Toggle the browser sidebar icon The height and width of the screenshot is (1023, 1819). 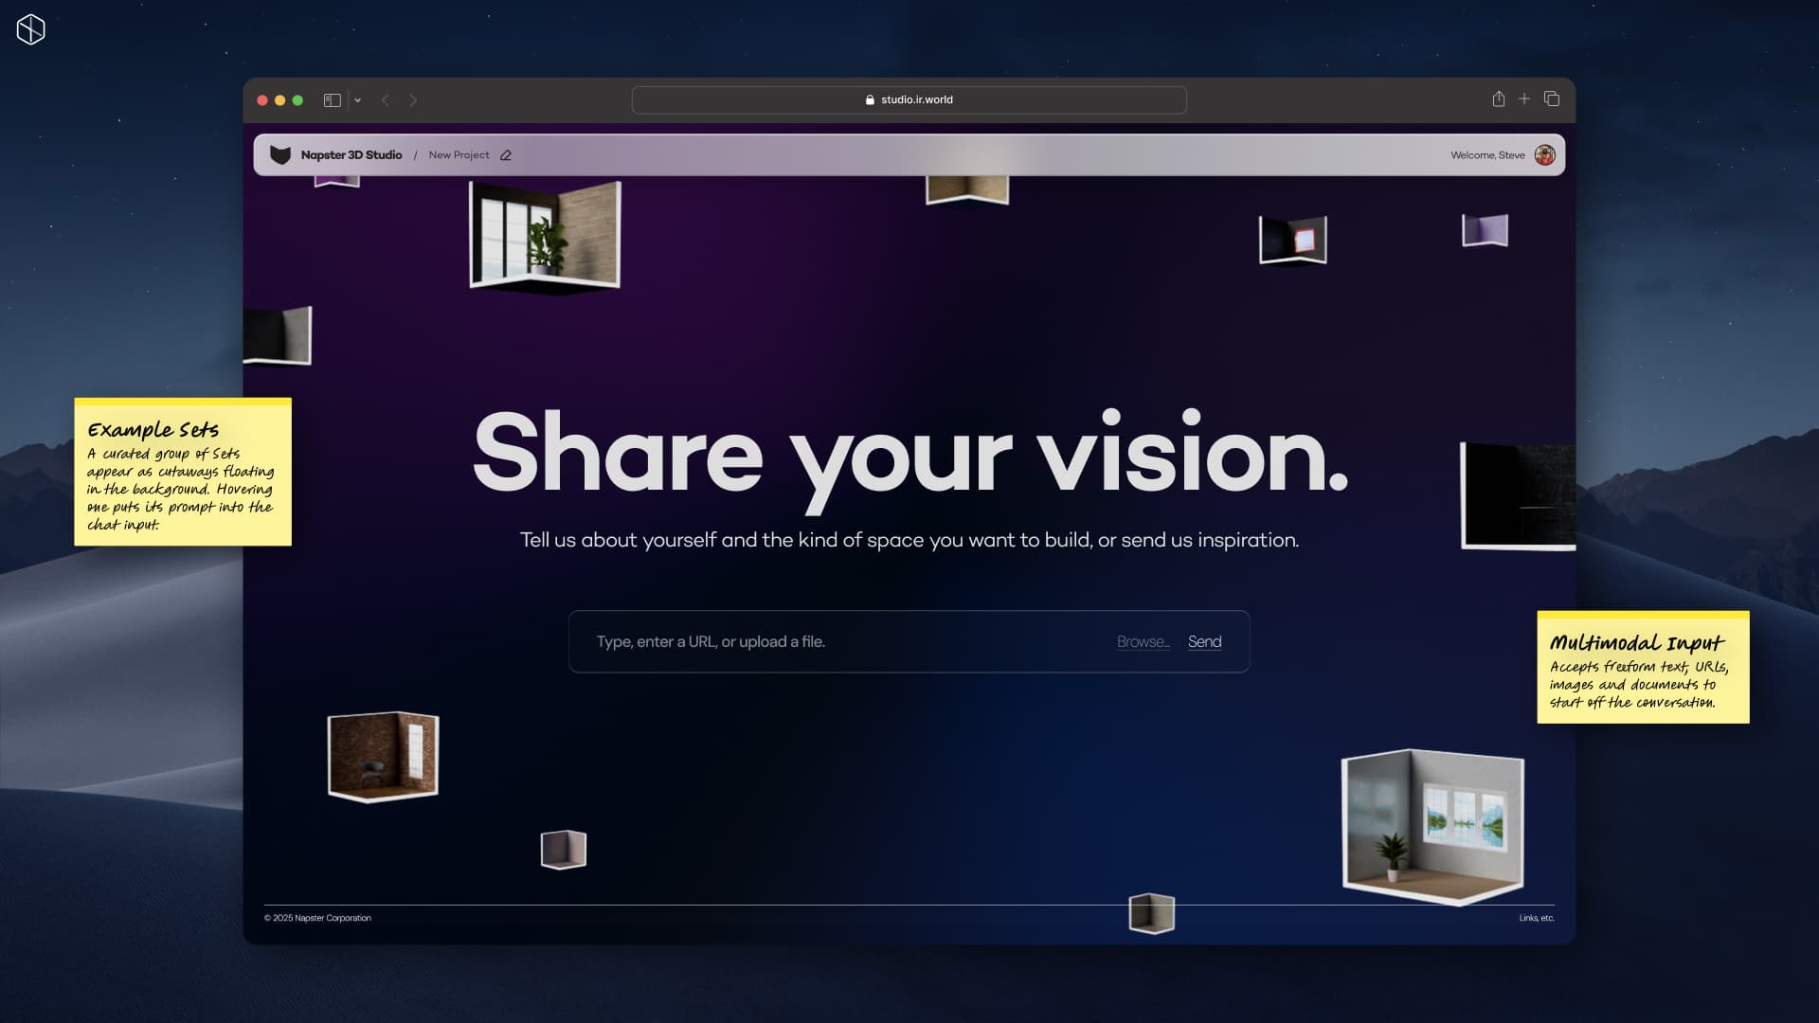point(331,99)
